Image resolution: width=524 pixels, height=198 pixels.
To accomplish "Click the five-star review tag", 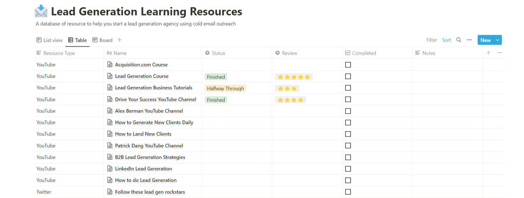I will point(294,77).
